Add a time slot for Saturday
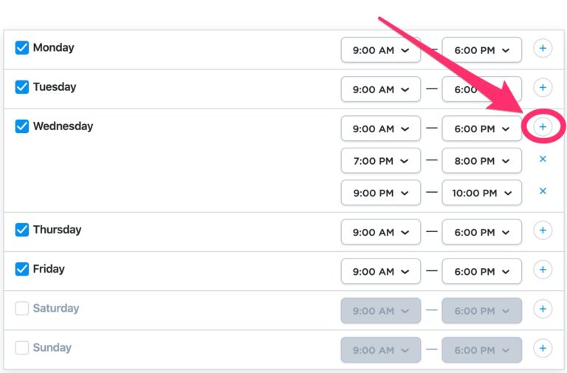 (543, 309)
